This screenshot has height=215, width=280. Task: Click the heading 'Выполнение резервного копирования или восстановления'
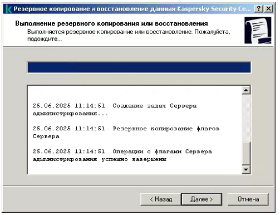coord(111,23)
